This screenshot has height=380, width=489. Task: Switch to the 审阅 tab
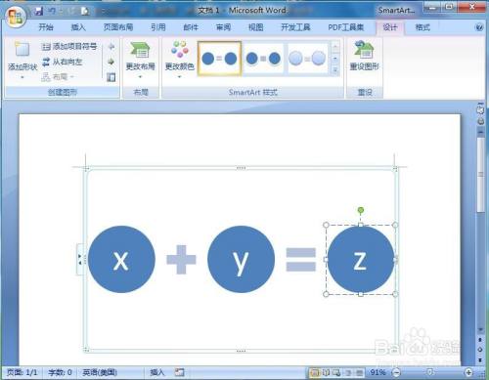tap(223, 27)
